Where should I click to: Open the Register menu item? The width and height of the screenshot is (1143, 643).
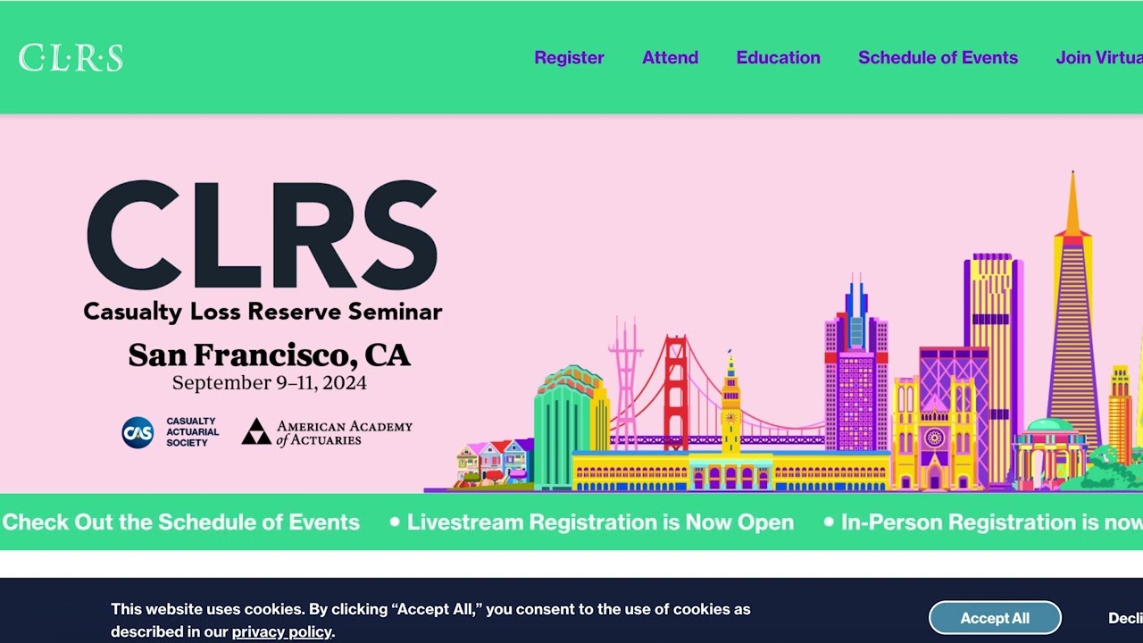(569, 57)
